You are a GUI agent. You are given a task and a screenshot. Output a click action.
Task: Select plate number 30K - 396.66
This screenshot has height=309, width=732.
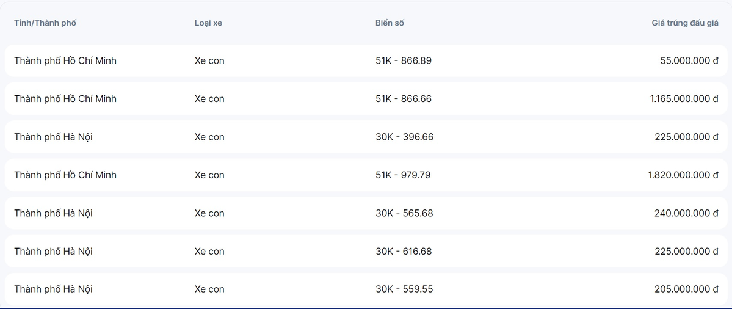point(404,137)
